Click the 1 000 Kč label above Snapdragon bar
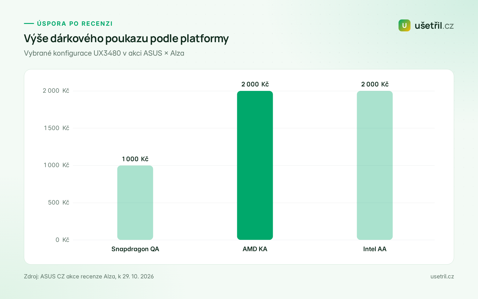Screen dimensions: 478x299 pos(135,159)
